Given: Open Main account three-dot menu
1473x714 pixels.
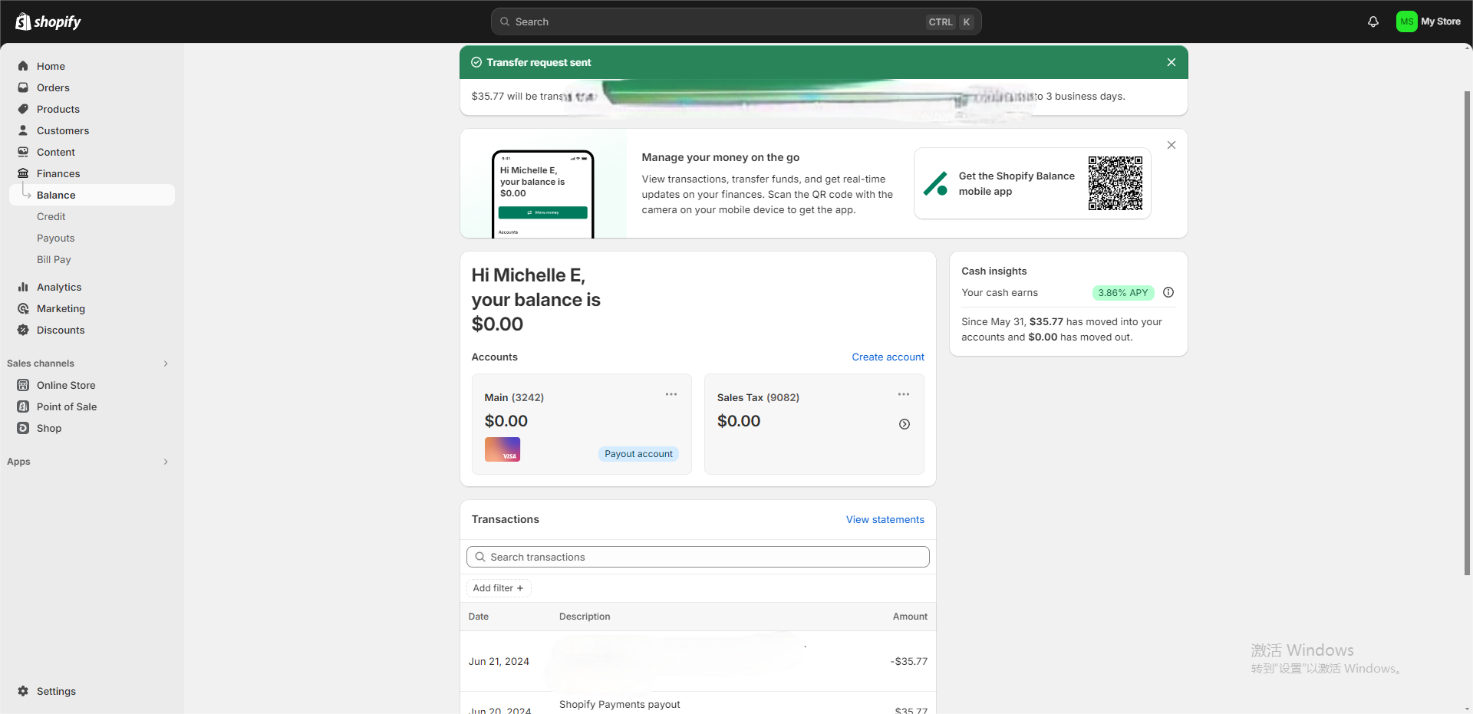Looking at the screenshot, I should coord(671,394).
